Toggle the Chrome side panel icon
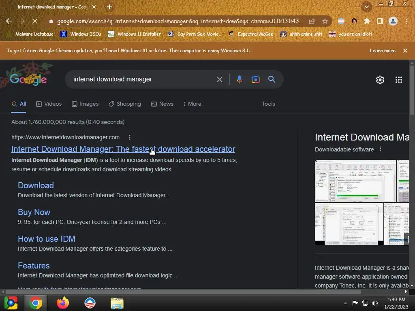This screenshot has width=415, height=311. pos(380,21)
